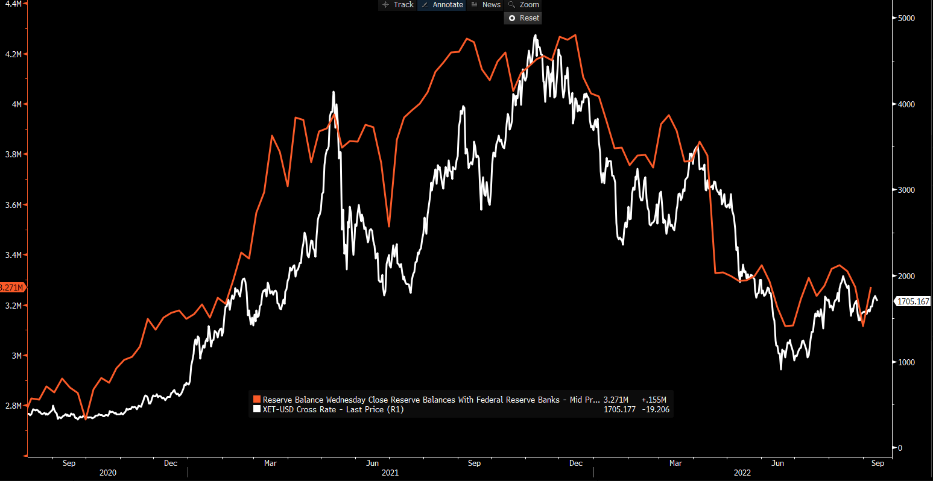Click the 5000 right axis label
Viewport: 933px width, 481px height.
click(x=906, y=18)
